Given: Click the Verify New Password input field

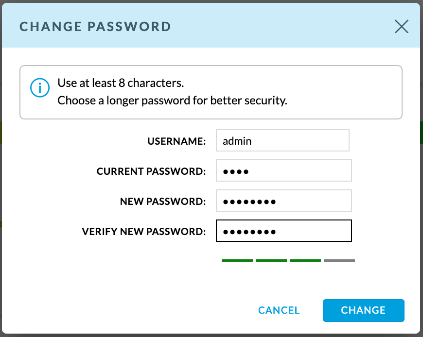Looking at the screenshot, I should point(283,231).
